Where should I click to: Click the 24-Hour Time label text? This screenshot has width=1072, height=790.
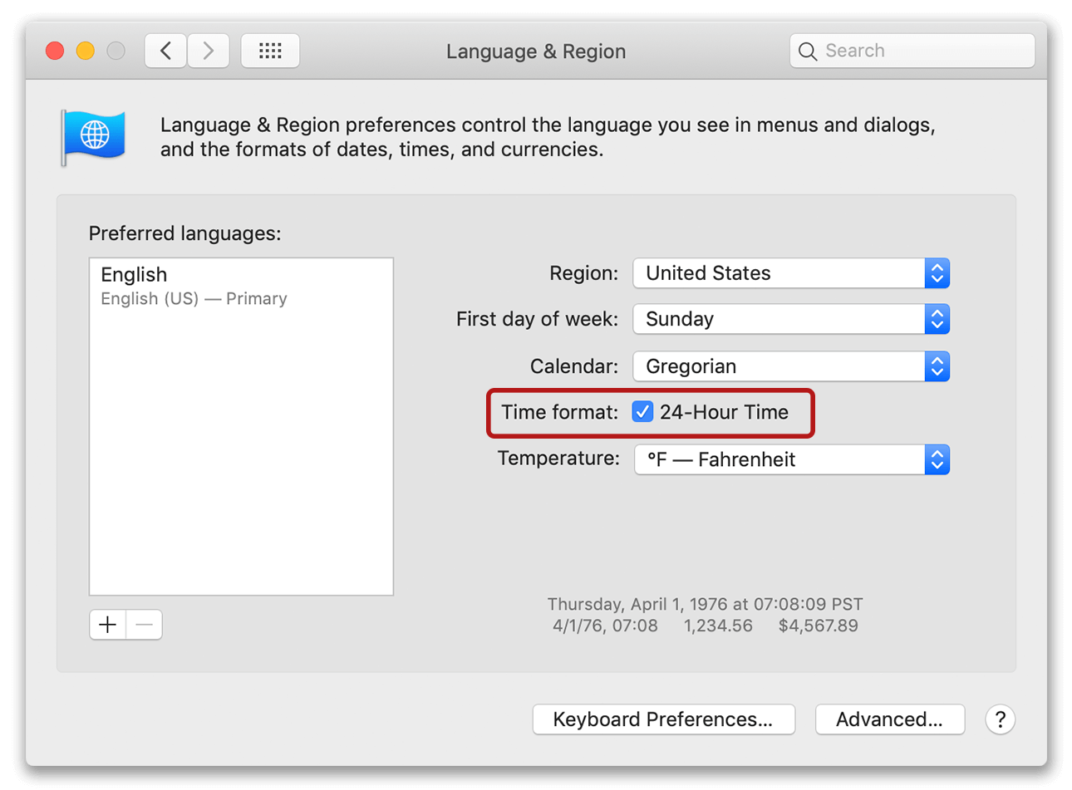click(724, 412)
